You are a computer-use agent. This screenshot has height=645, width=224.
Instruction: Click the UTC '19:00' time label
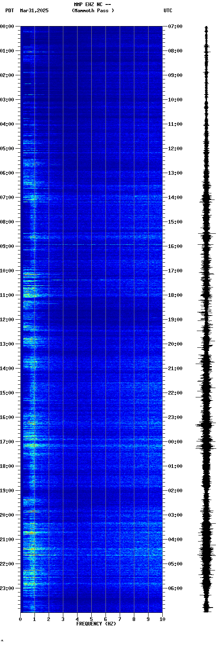pos(175,320)
